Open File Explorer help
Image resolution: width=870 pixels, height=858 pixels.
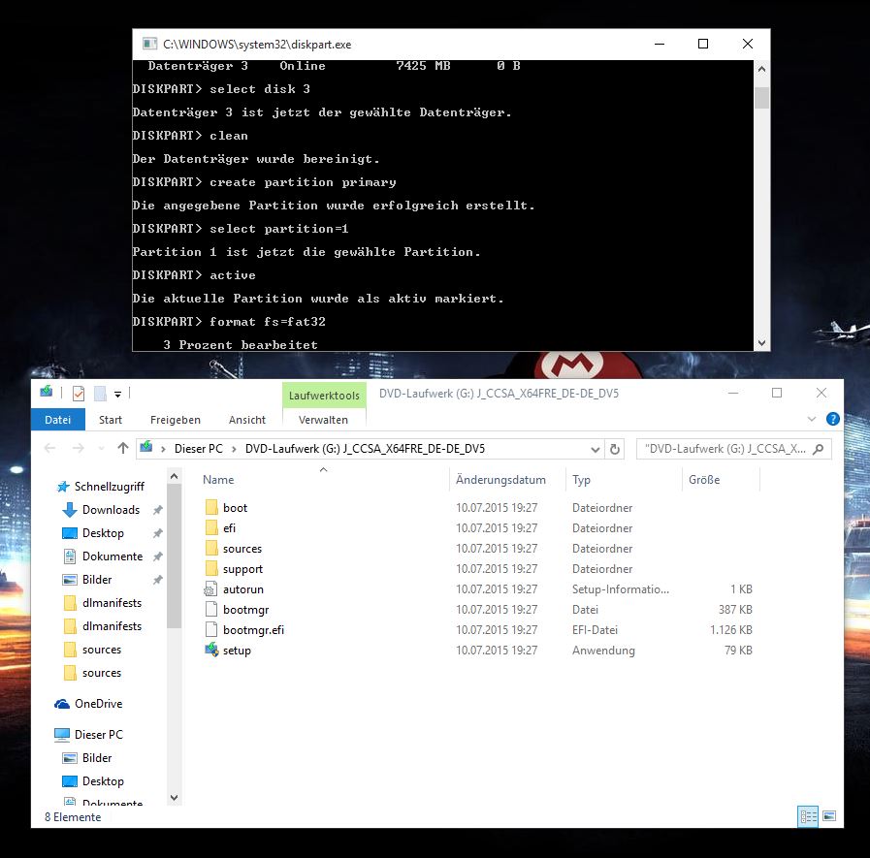pos(832,419)
